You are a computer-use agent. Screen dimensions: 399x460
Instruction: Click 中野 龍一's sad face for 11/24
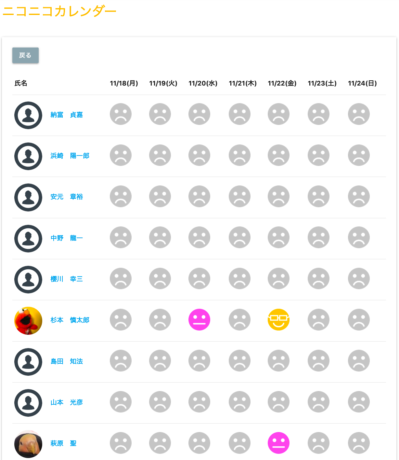click(x=359, y=237)
